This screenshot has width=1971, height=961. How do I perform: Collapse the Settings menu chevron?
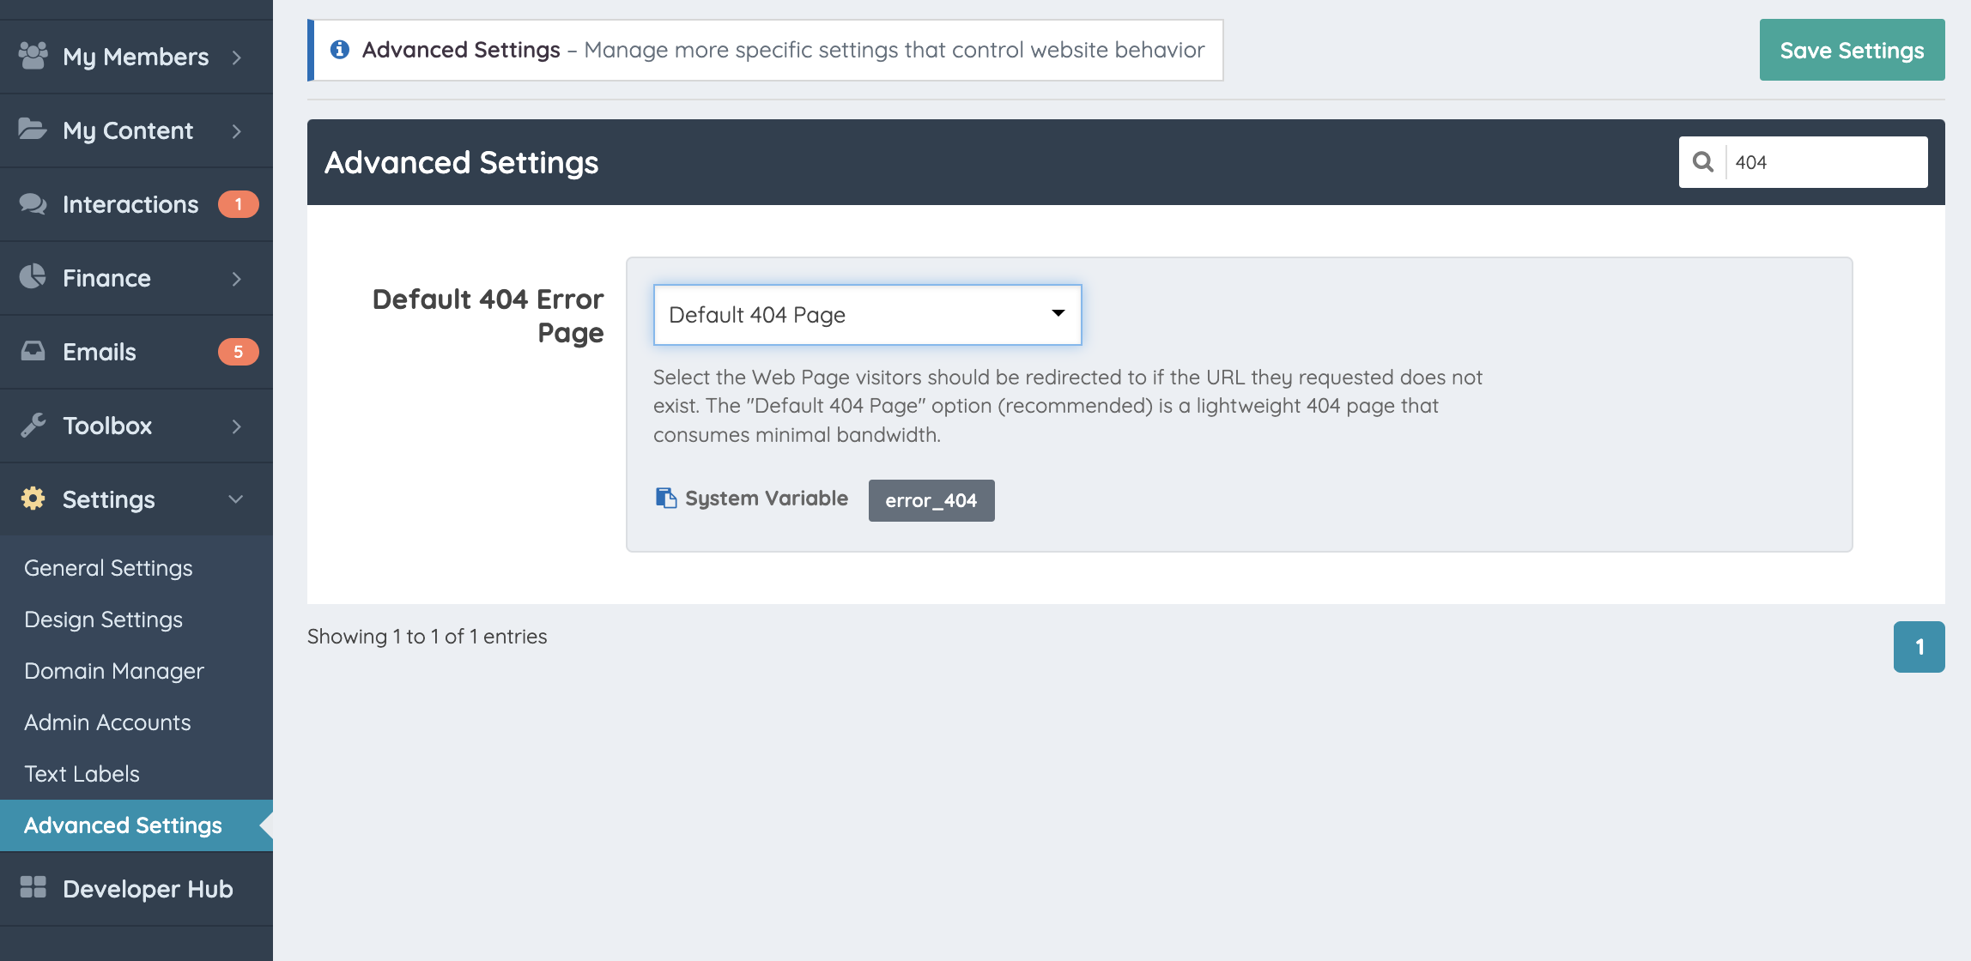point(236,499)
